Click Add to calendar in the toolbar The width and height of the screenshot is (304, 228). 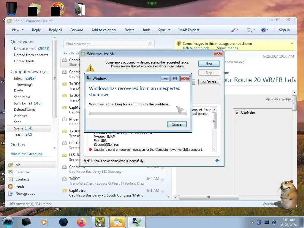coord(104,30)
